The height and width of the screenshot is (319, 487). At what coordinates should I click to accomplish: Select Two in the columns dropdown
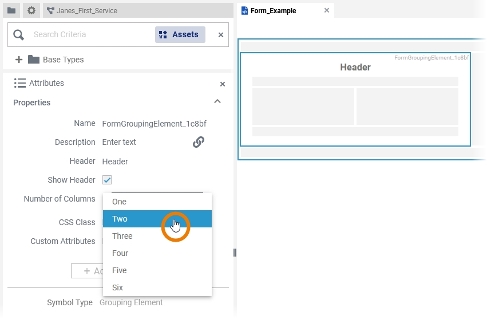pyautogui.click(x=120, y=219)
